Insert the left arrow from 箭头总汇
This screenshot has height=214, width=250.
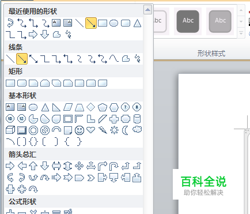click(x=22, y=166)
